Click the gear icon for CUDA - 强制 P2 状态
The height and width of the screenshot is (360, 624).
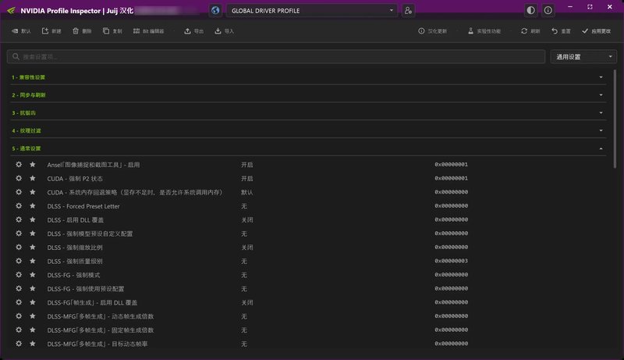(x=19, y=178)
